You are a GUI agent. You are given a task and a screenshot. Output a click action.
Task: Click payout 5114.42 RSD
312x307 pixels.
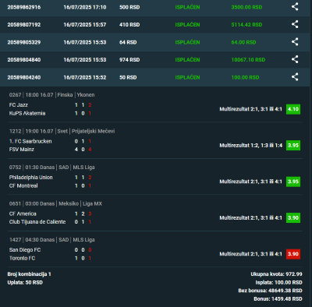click(246, 25)
